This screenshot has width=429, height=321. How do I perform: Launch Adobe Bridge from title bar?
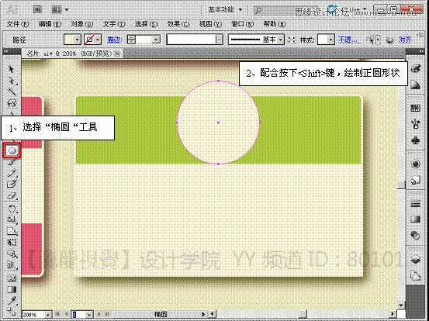[37, 10]
